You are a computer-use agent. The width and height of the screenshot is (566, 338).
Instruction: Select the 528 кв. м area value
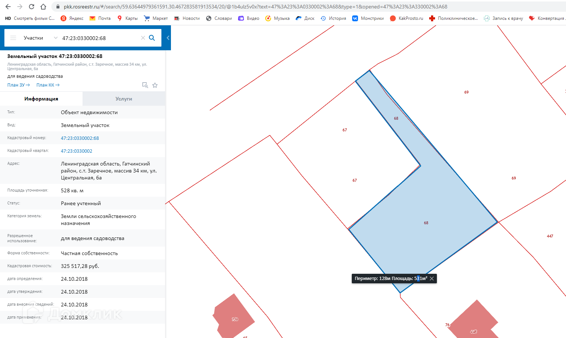point(72,190)
